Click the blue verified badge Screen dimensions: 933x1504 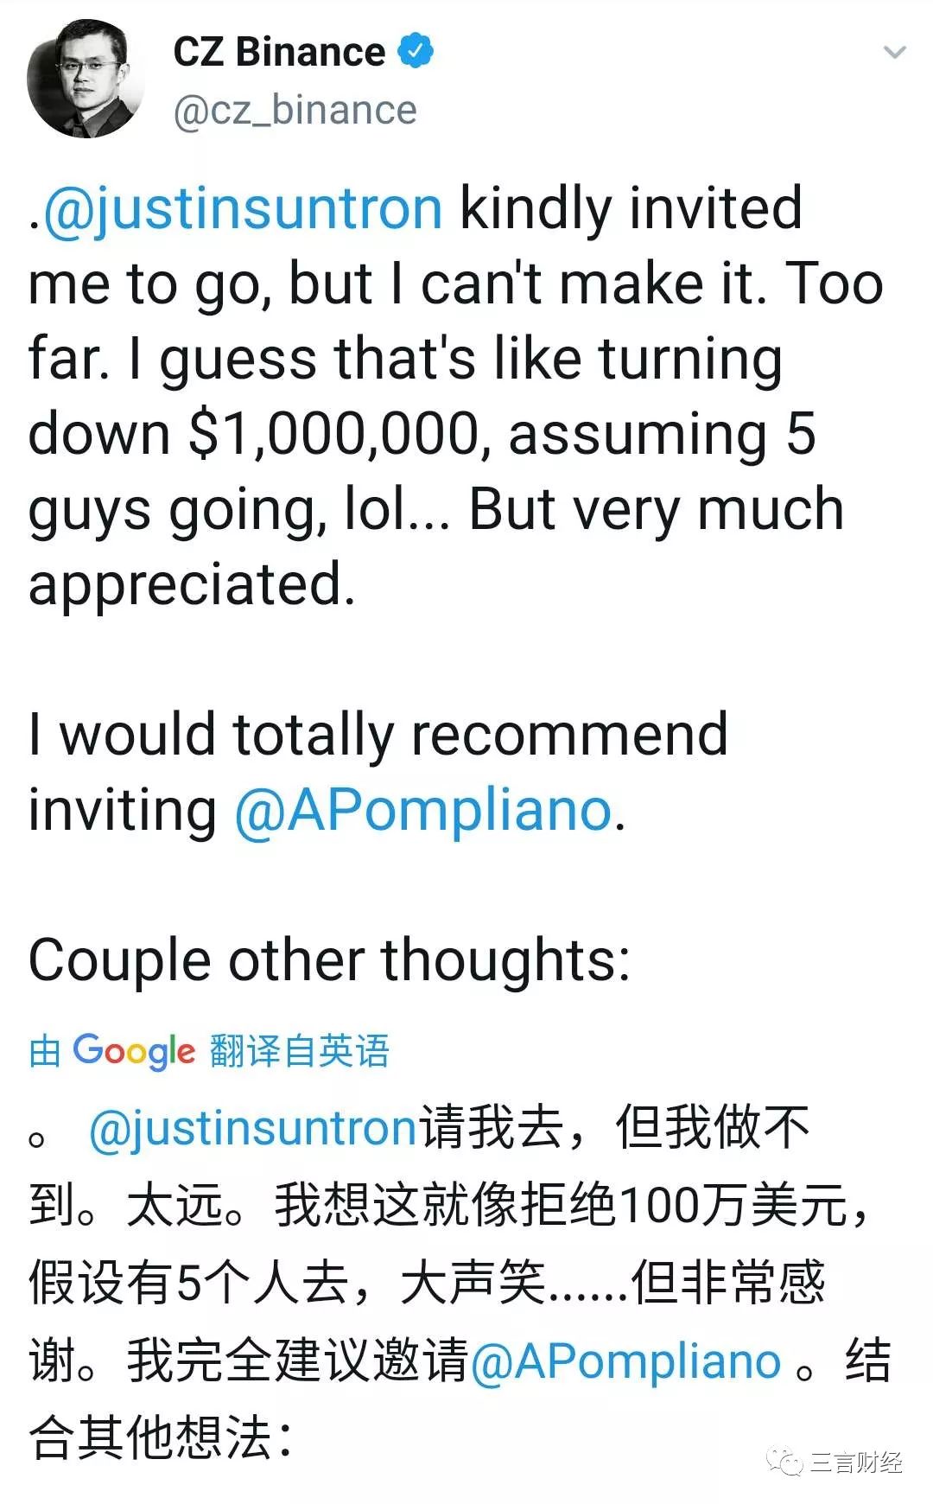click(x=416, y=51)
